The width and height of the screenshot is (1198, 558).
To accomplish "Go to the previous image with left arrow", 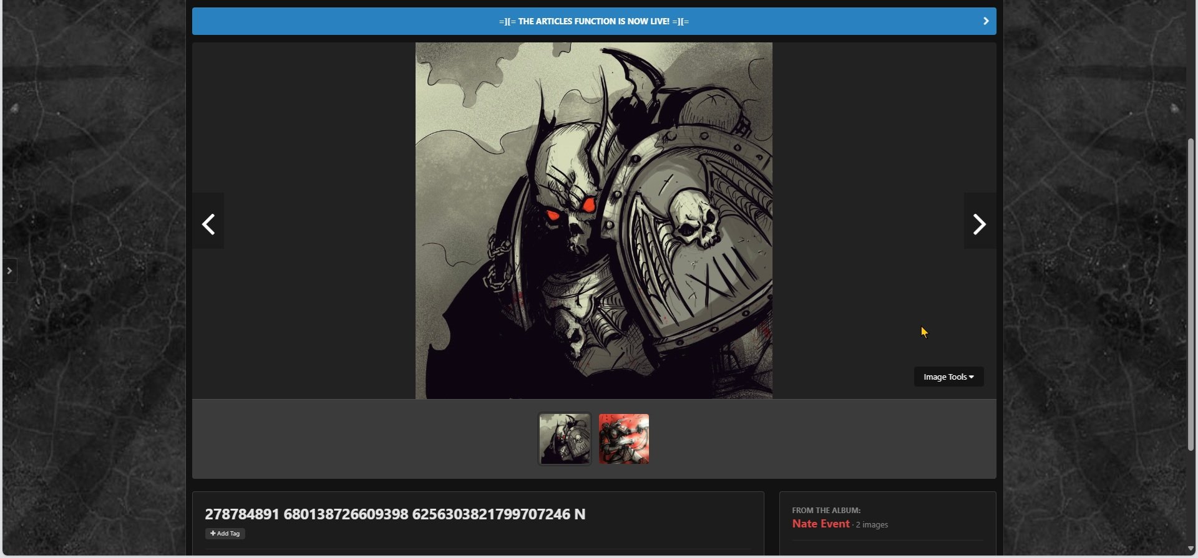I will 208,224.
